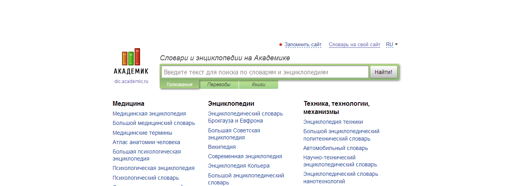Image resolution: width=505 pixels, height=186 pixels.
Task: Click 'Запомнить сайт' link
Action: [303, 45]
